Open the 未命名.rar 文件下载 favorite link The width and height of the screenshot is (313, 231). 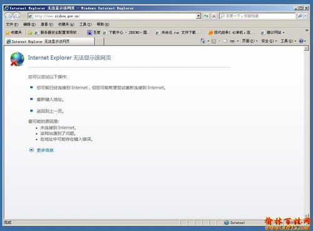tap(179, 33)
